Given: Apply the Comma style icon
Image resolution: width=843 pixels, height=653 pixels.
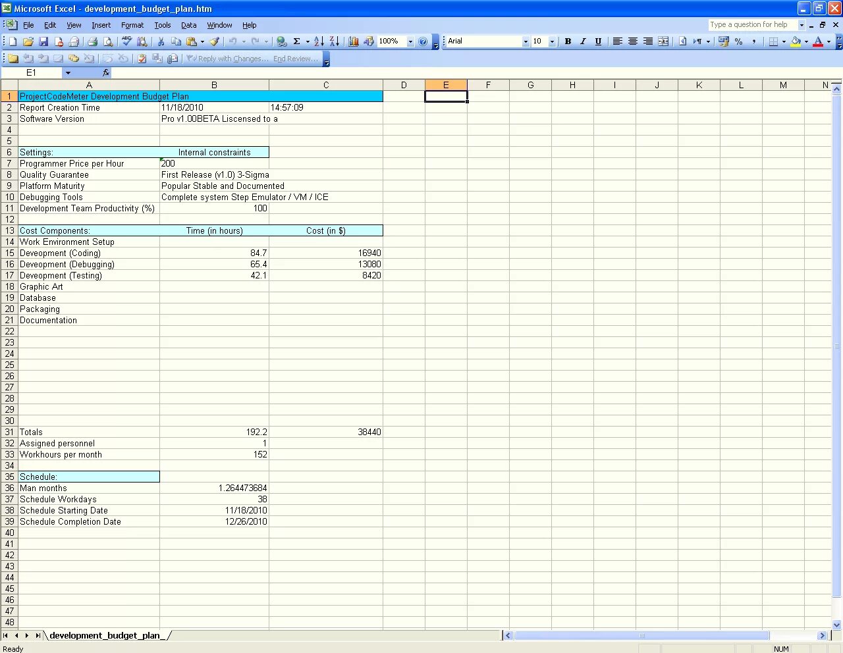Looking at the screenshot, I should coord(753,41).
